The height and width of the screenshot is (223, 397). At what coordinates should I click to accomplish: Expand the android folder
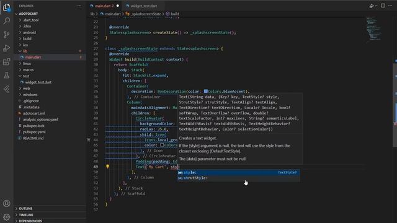coord(29,32)
